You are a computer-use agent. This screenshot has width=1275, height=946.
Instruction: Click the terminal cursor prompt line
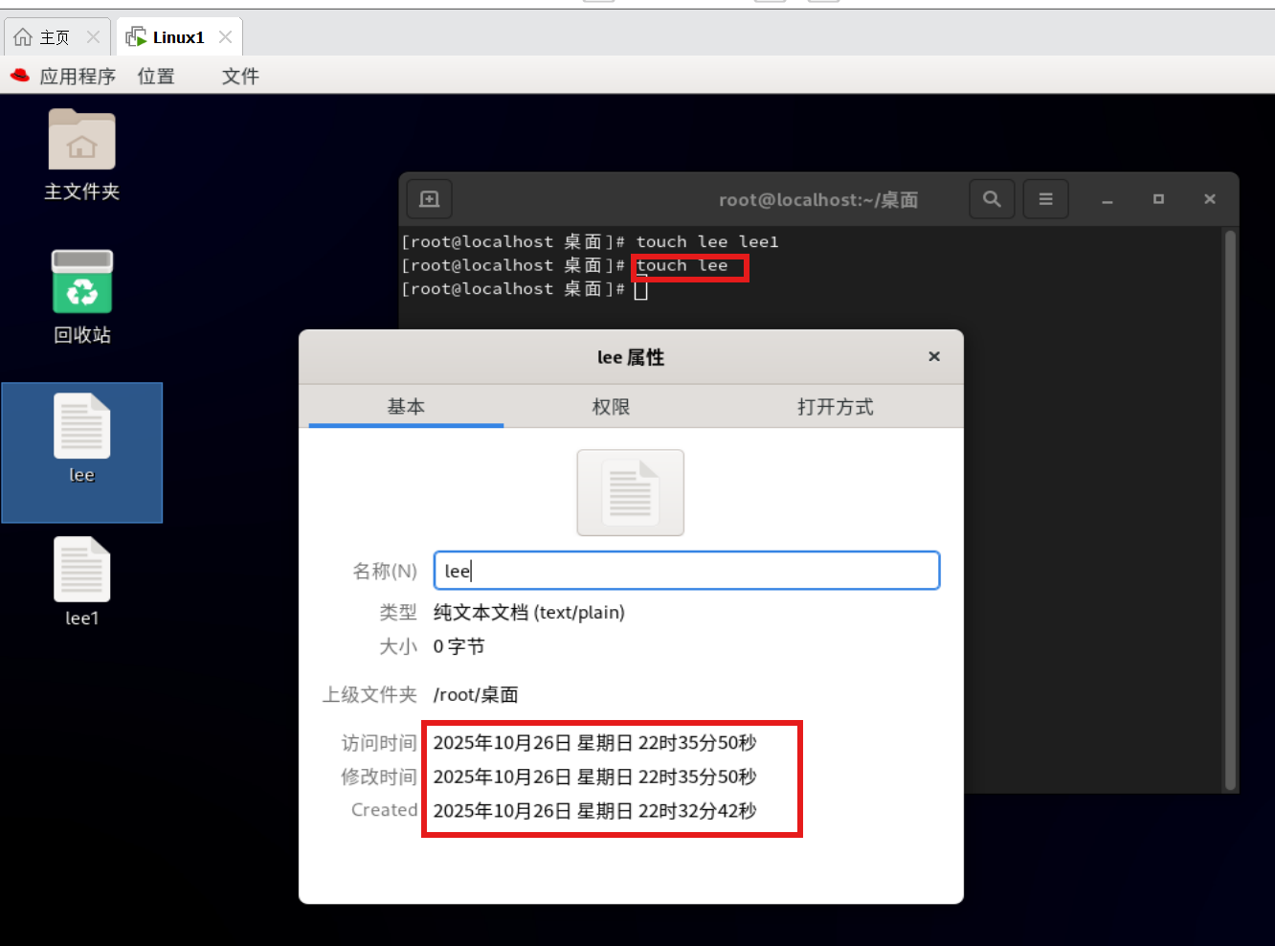(525, 289)
